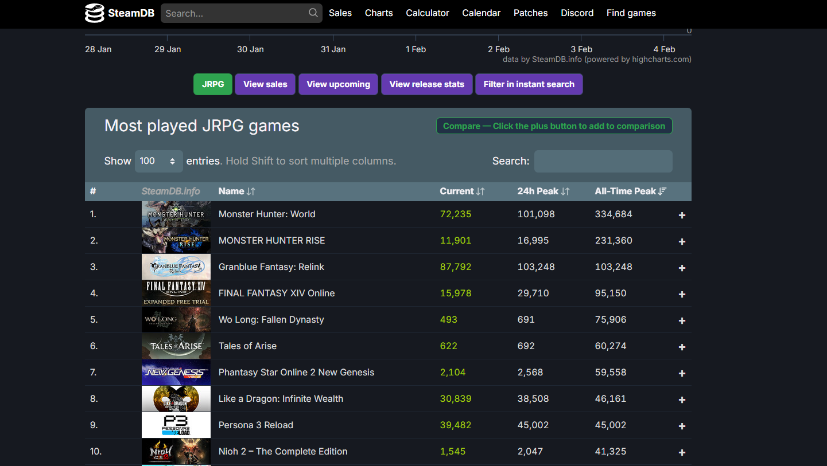Sort table by Current players column
The width and height of the screenshot is (827, 466).
(463, 191)
